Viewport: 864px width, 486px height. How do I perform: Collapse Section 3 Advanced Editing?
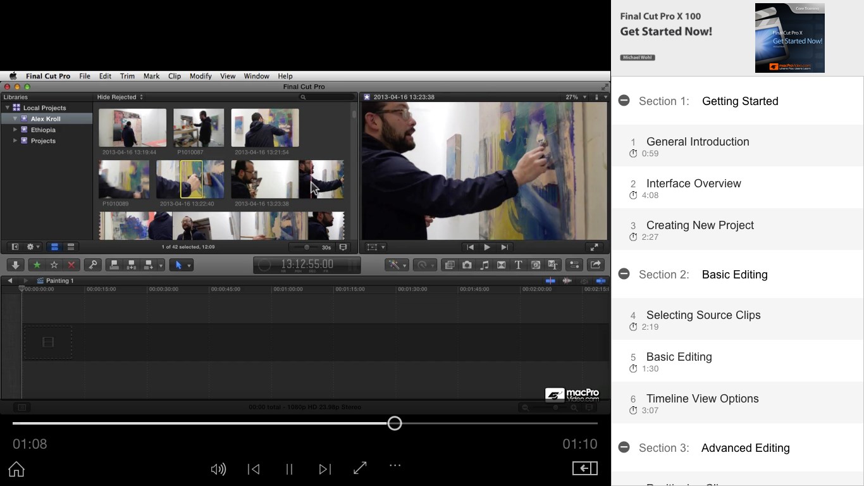click(624, 447)
